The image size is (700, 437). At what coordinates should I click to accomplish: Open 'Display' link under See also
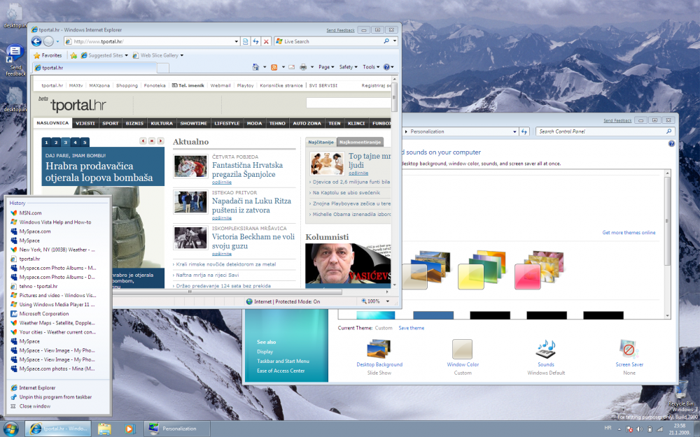tap(265, 352)
